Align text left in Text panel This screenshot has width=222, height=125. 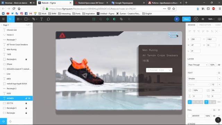click(190, 102)
